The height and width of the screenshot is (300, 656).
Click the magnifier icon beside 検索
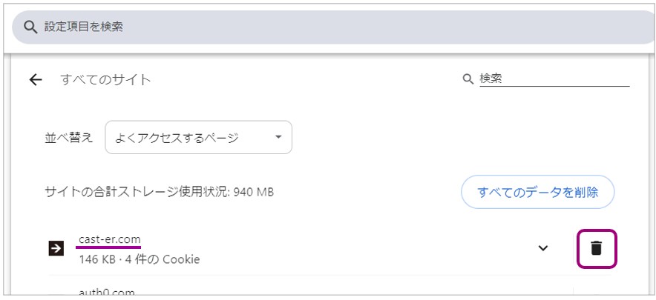click(468, 79)
